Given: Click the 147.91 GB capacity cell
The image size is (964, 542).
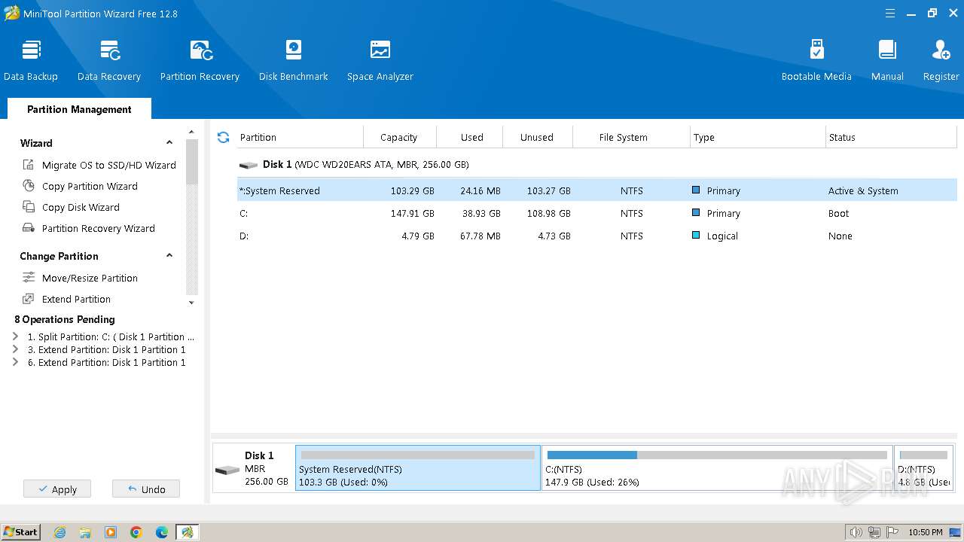Looking at the screenshot, I should coord(413,213).
